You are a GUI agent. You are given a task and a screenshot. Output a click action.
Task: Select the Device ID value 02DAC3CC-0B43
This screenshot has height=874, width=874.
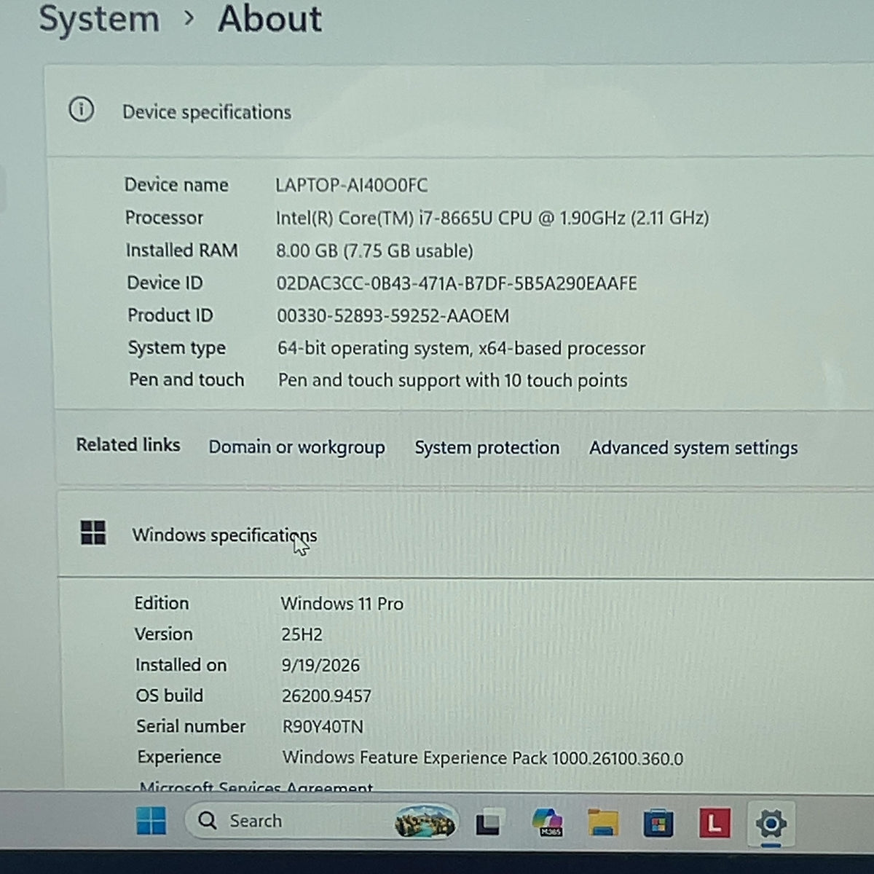(457, 283)
